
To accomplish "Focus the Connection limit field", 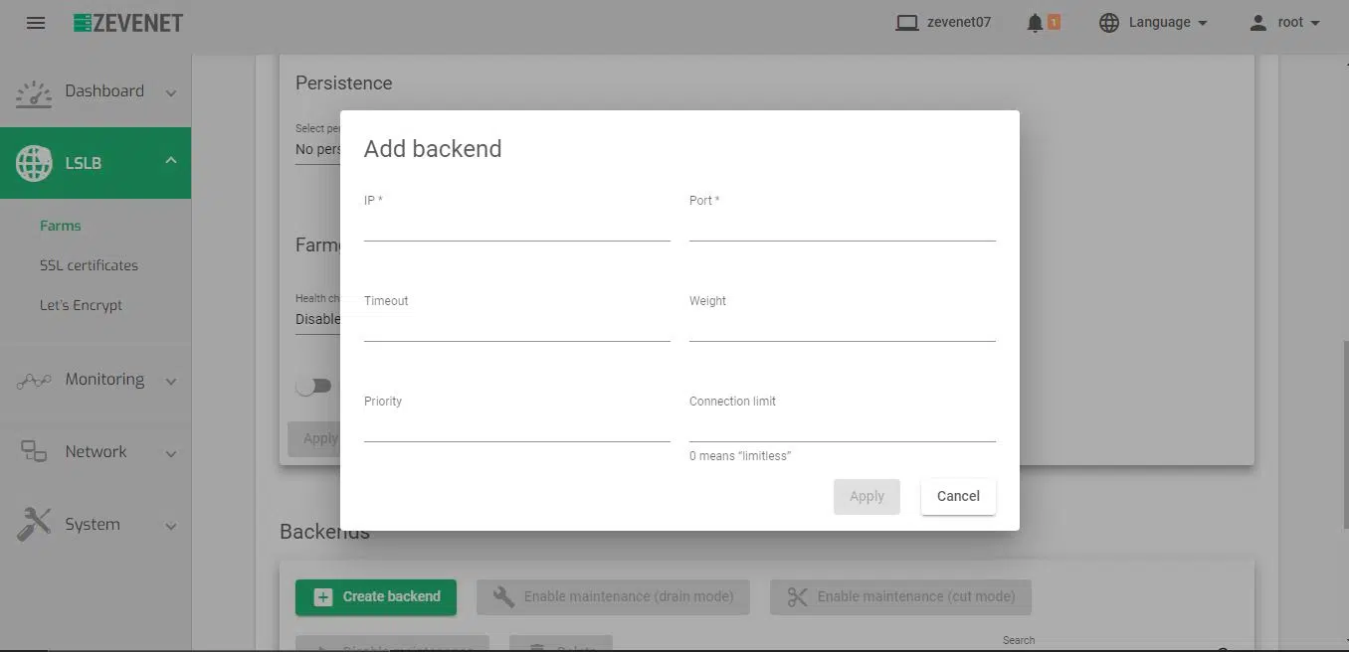I will pos(842,426).
